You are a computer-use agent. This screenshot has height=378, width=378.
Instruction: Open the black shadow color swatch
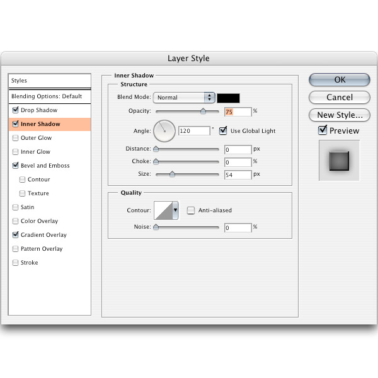(x=228, y=98)
